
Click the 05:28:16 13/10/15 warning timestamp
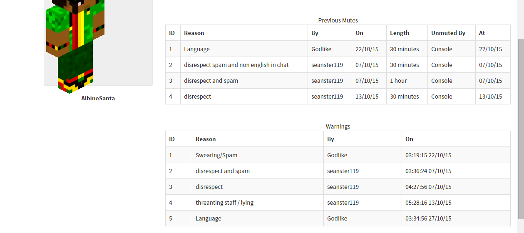coord(428,203)
